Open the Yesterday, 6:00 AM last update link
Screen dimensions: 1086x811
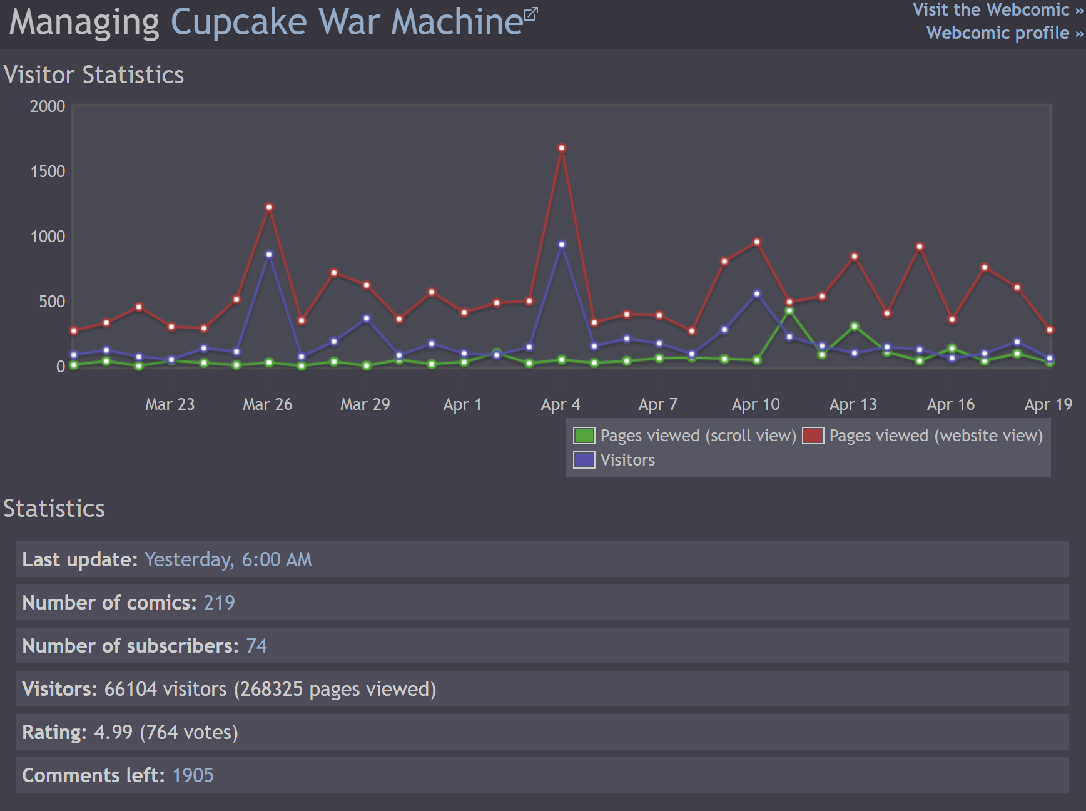point(228,559)
